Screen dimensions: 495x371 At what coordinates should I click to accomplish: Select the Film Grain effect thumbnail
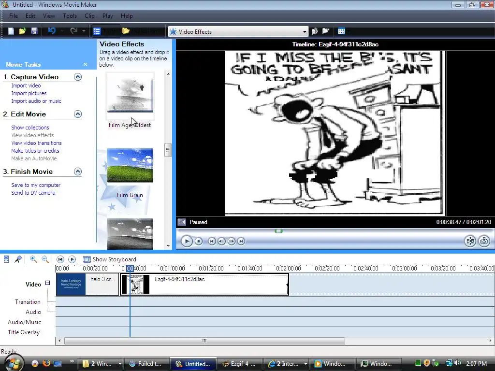click(x=130, y=165)
